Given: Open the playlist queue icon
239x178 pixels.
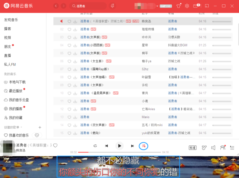Looking at the screenshot, I should 232,147.
